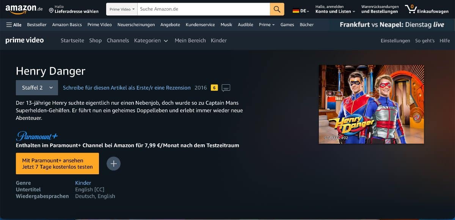Click the orange search magnifier button
455x220 pixels.
pos(277,9)
